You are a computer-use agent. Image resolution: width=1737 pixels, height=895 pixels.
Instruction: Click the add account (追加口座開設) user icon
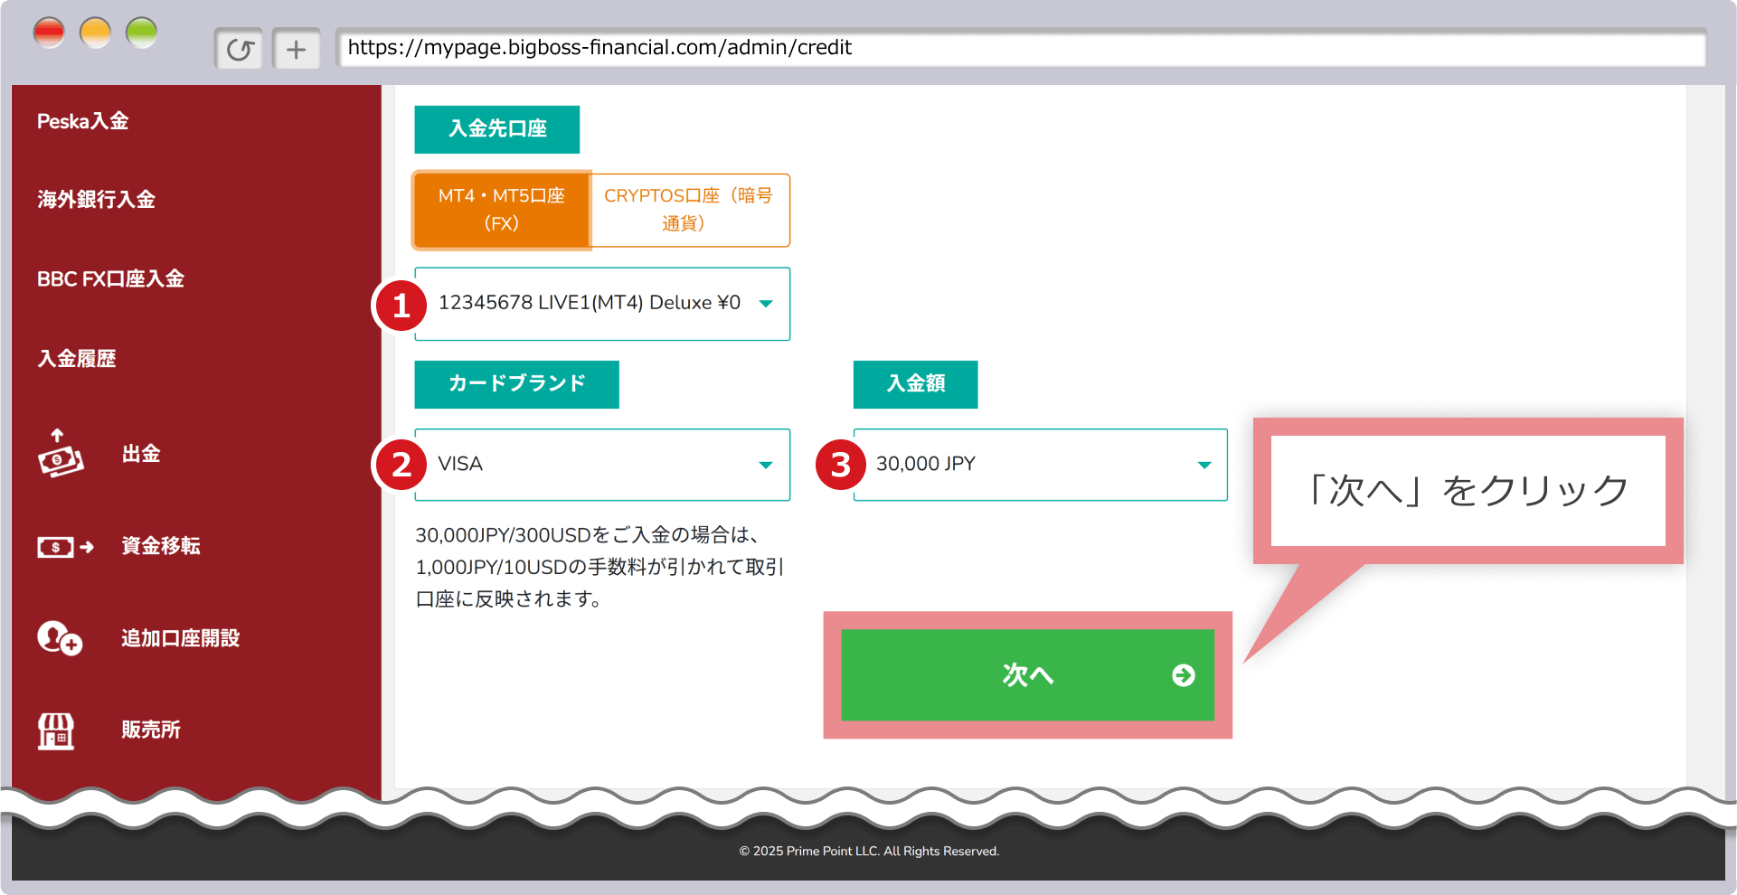[x=60, y=638]
